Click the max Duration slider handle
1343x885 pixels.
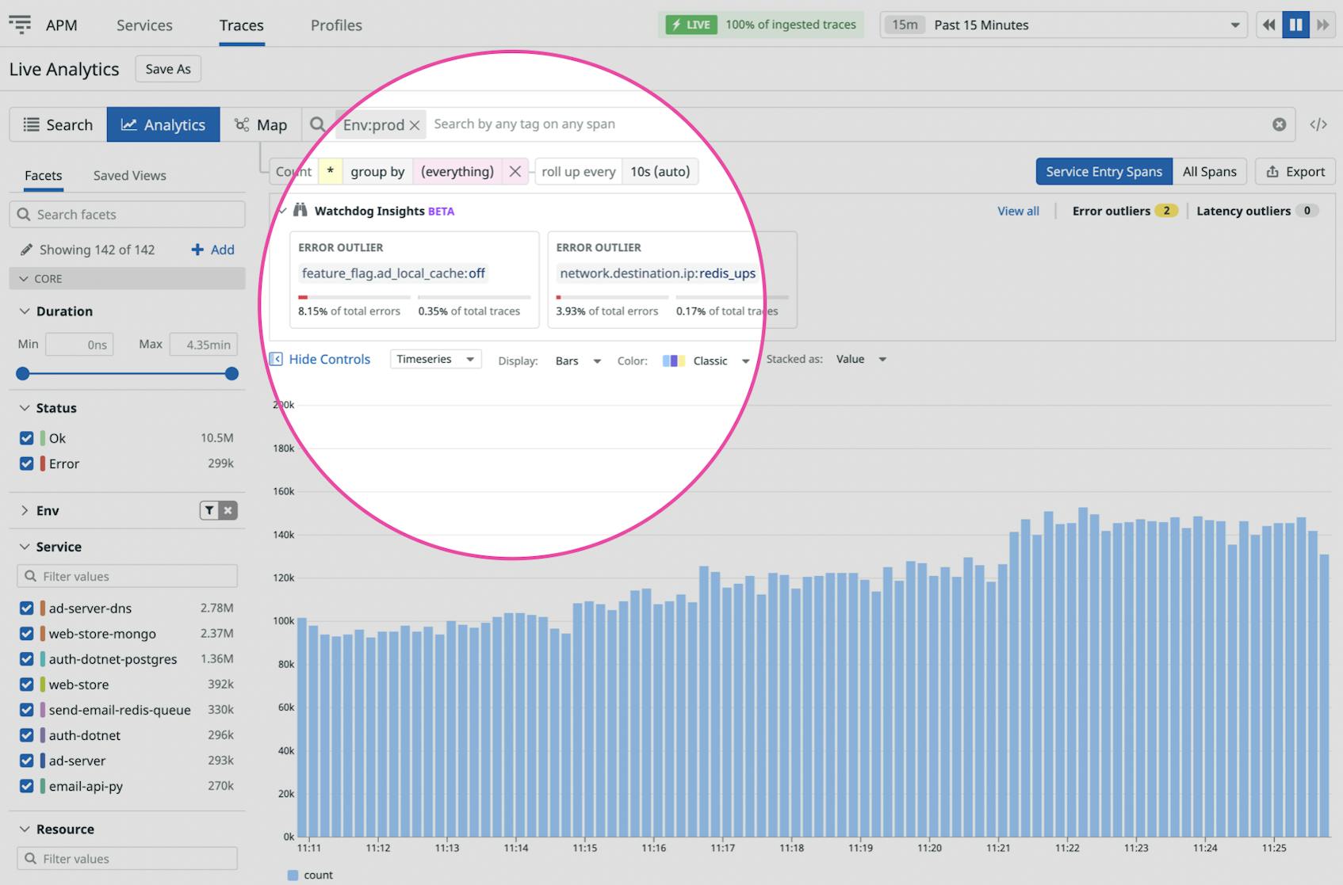[x=231, y=373]
